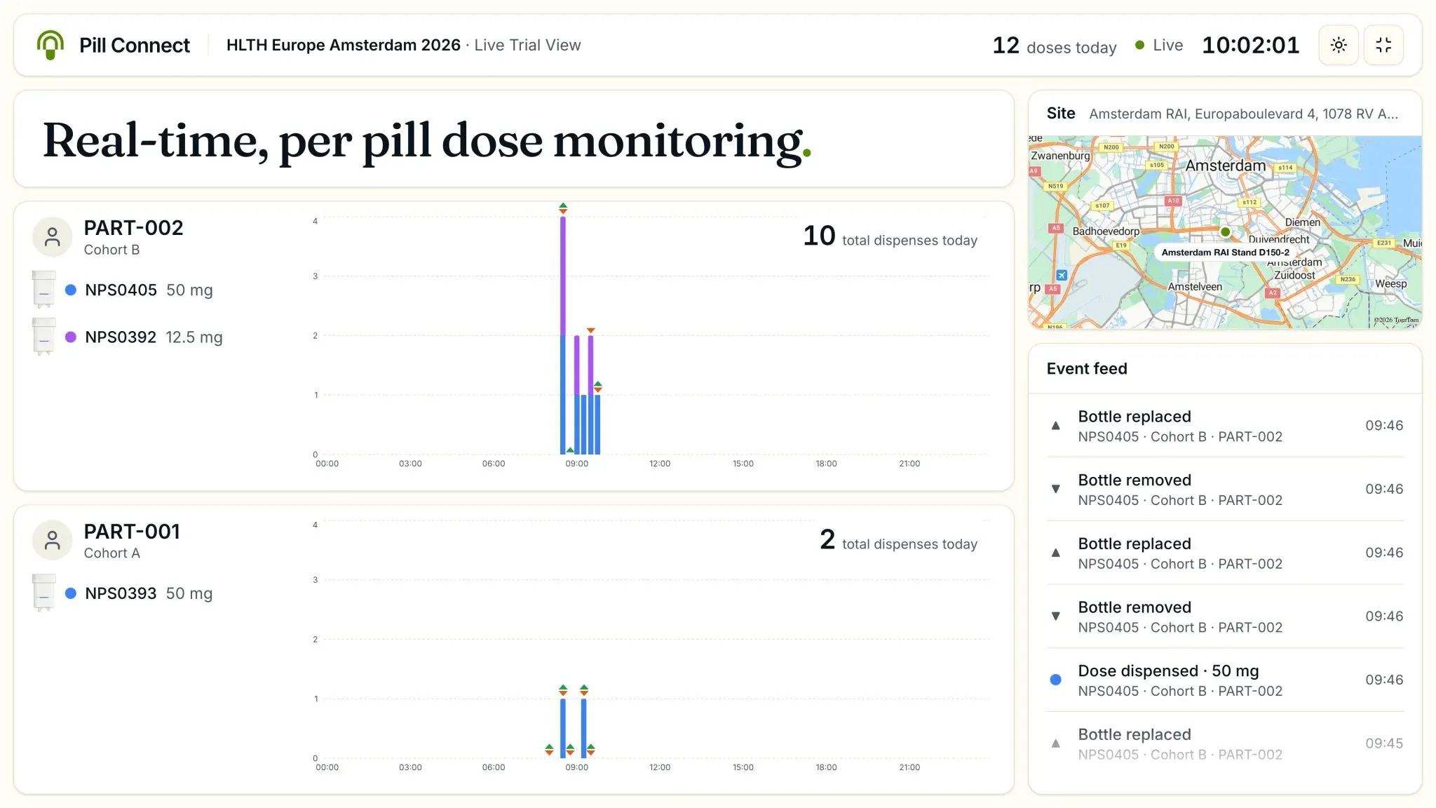The height and width of the screenshot is (808, 1436).
Task: Click the down-triangle icon of the first Bottle removed event
Action: [x=1055, y=489]
